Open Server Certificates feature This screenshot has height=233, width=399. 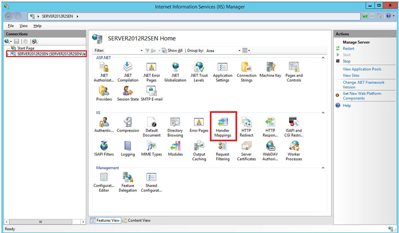click(x=246, y=151)
